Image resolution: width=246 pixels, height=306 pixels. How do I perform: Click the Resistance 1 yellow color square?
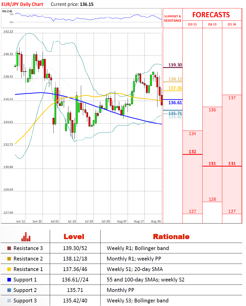9,269
